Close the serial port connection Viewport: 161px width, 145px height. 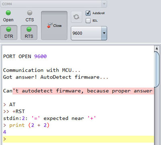pyautogui.click(x=54, y=26)
